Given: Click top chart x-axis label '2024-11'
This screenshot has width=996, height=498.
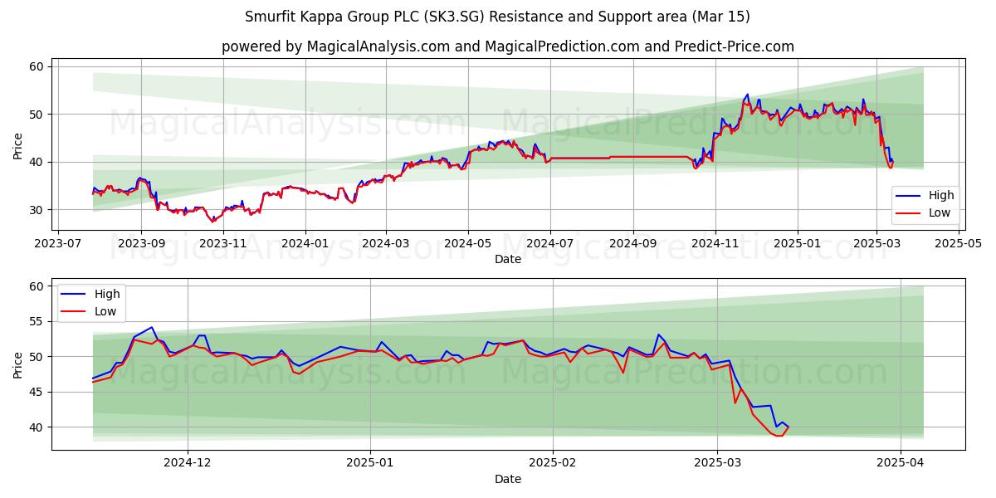Looking at the screenshot, I should pos(715,243).
